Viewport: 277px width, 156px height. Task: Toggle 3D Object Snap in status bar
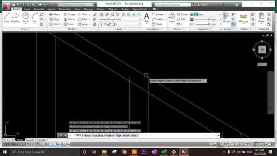click(55, 144)
